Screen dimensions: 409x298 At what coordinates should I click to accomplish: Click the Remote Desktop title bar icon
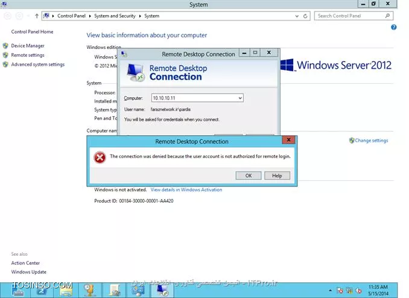coord(124,54)
